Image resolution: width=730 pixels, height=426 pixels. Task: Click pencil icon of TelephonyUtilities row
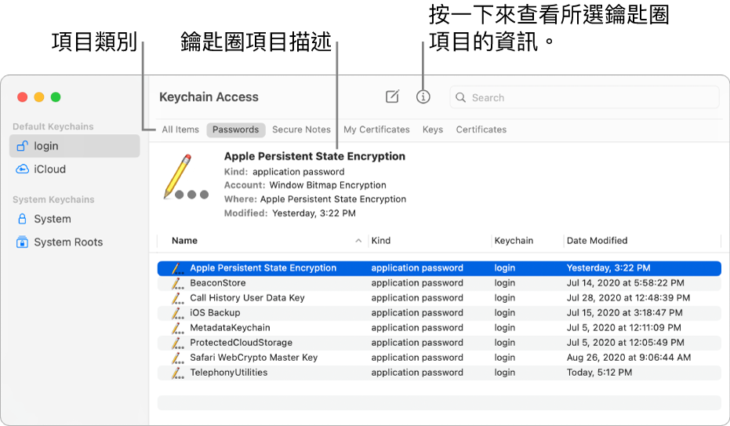click(x=178, y=373)
